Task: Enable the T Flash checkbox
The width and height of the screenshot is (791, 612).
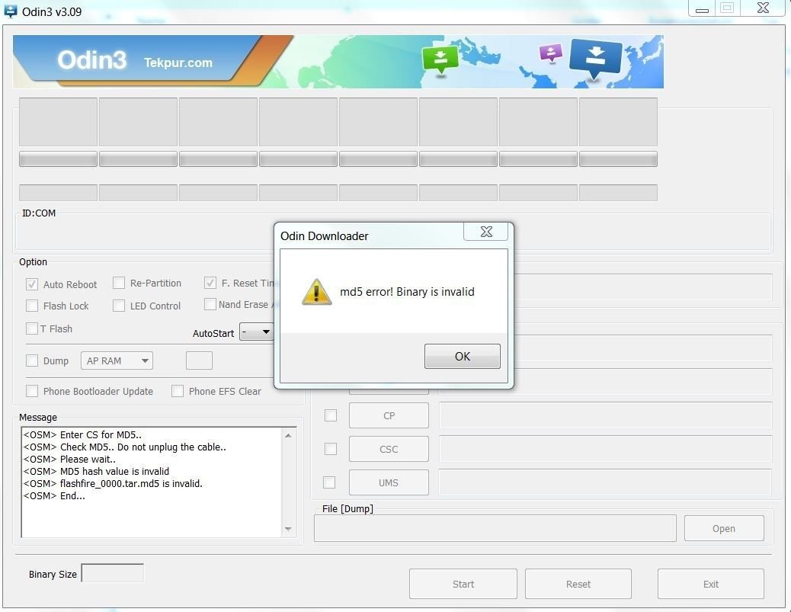Action: (x=32, y=328)
